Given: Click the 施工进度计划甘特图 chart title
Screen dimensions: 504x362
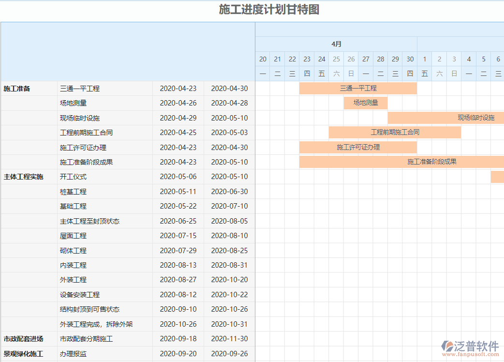Looking at the screenshot, I should [269, 10].
